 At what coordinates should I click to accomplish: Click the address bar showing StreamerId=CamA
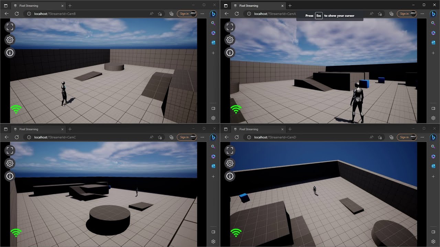(314, 14)
